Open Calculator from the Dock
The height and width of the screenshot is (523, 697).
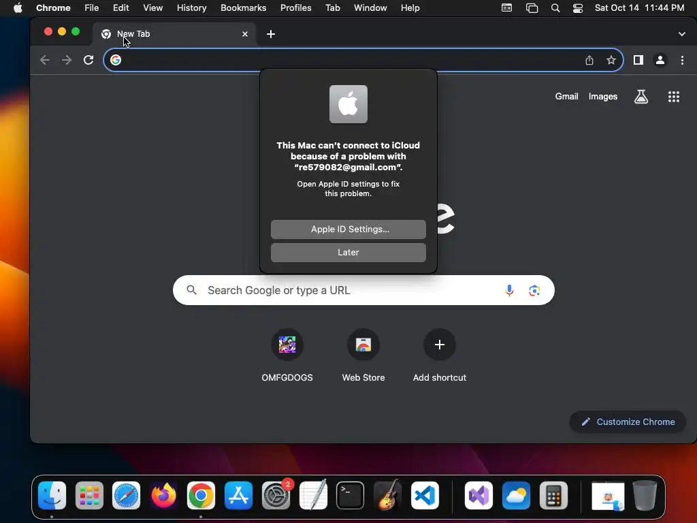coord(553,495)
